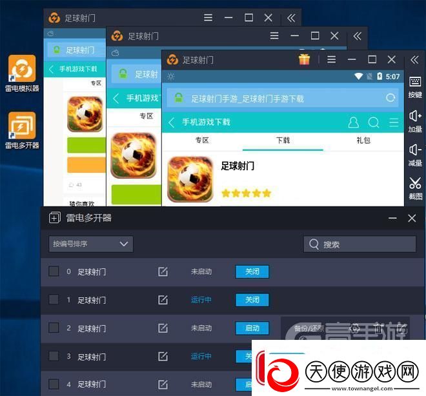
Task: Click the 足球射门 game title text
Action: point(238,166)
